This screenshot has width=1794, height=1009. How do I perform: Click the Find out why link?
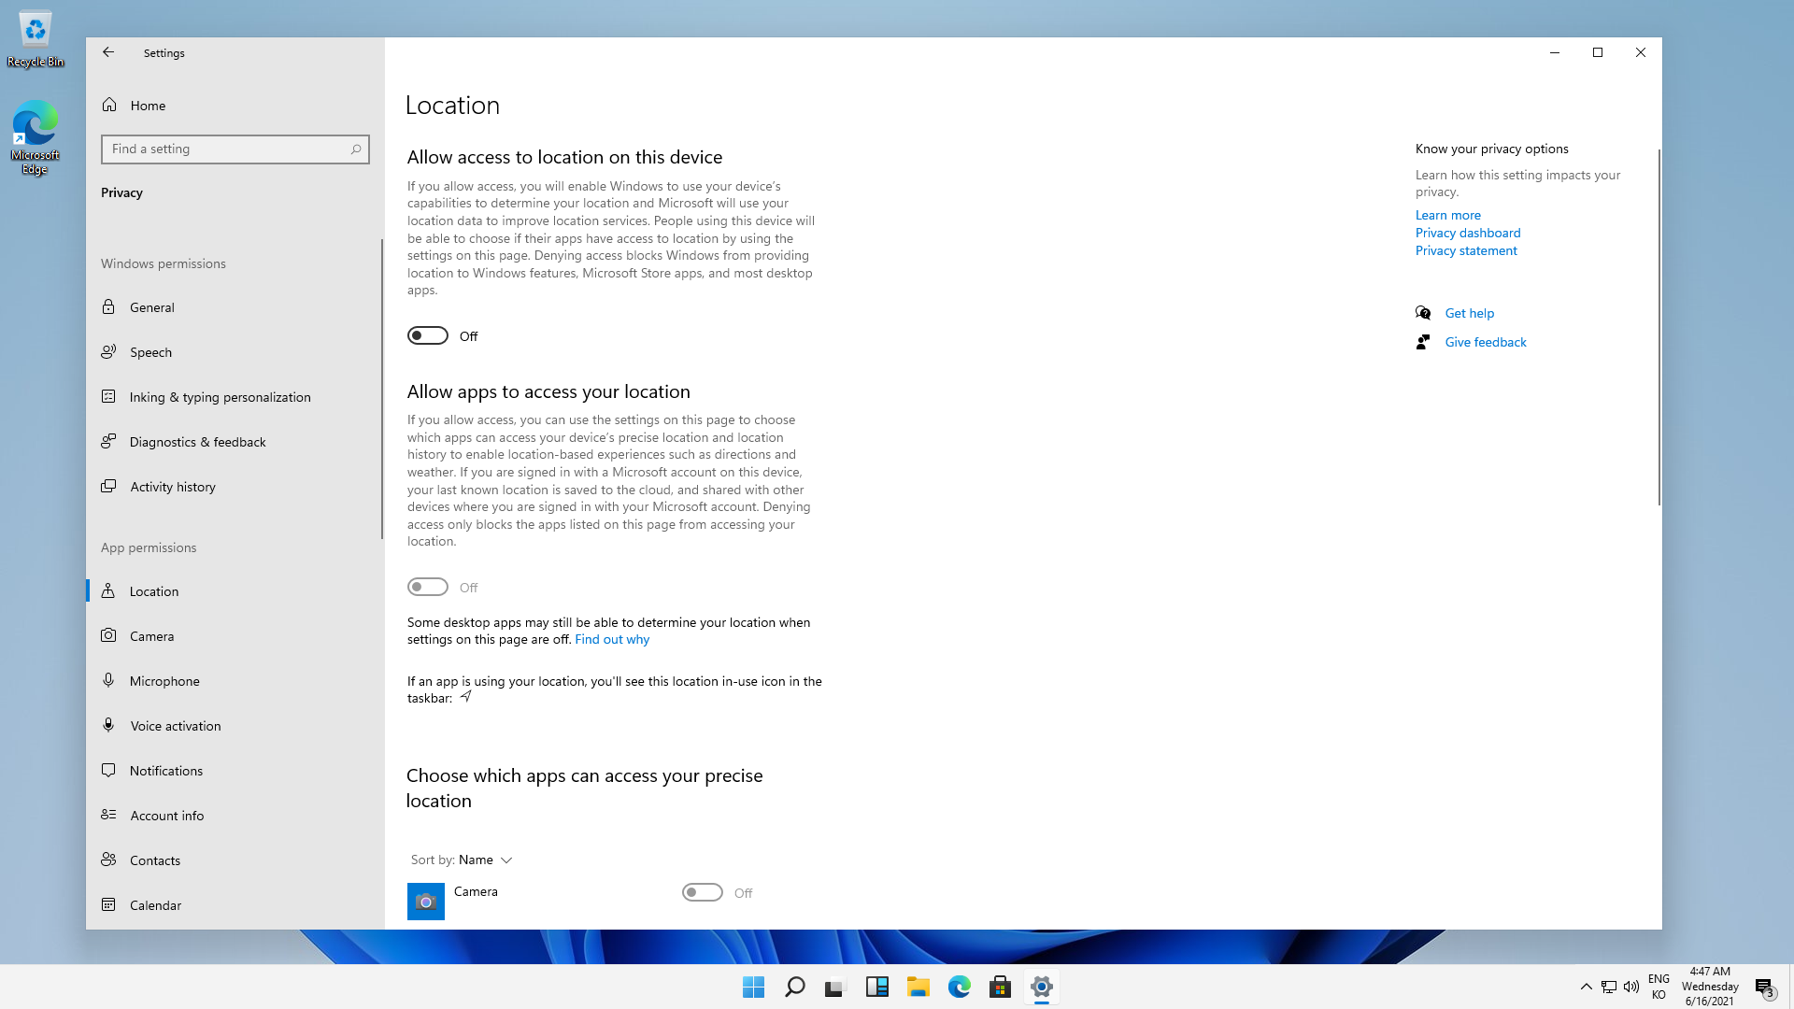point(612,640)
